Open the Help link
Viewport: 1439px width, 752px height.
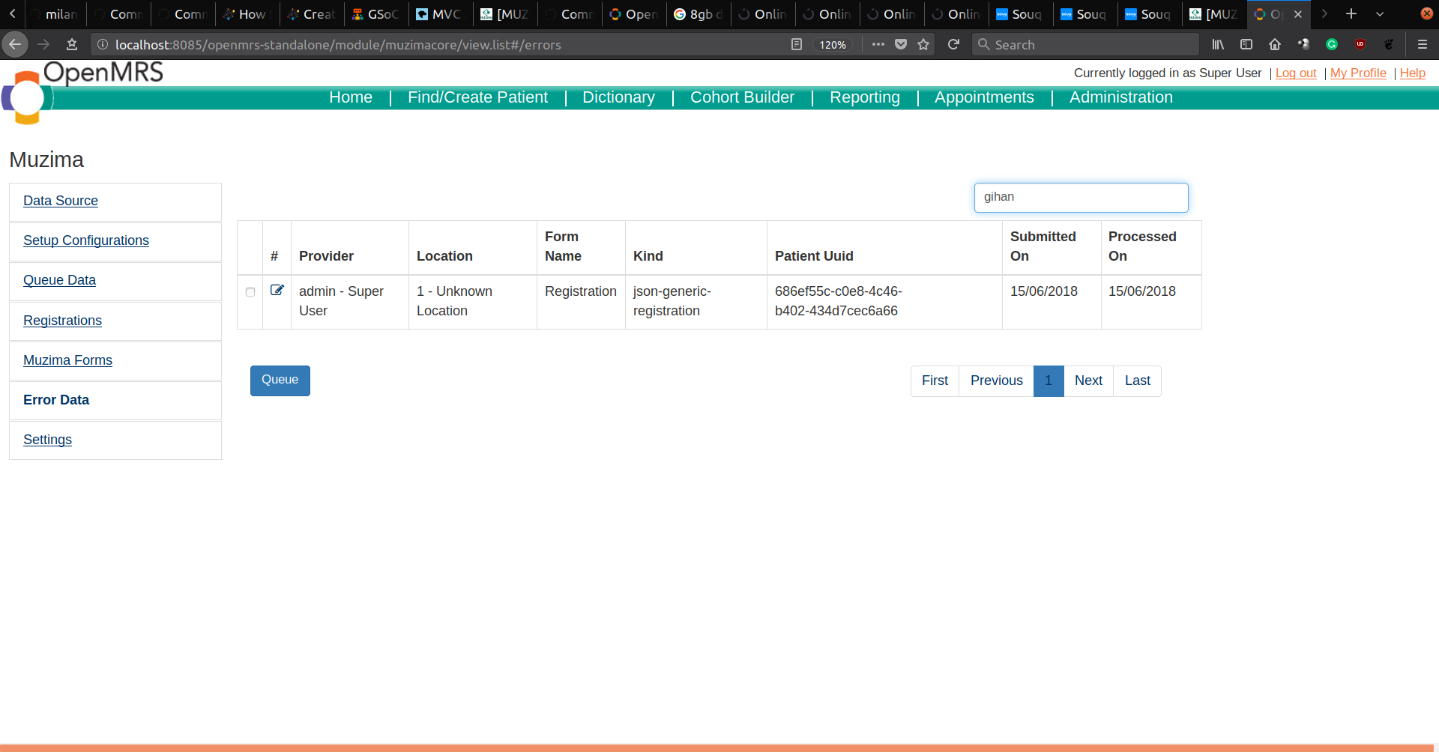(x=1412, y=73)
